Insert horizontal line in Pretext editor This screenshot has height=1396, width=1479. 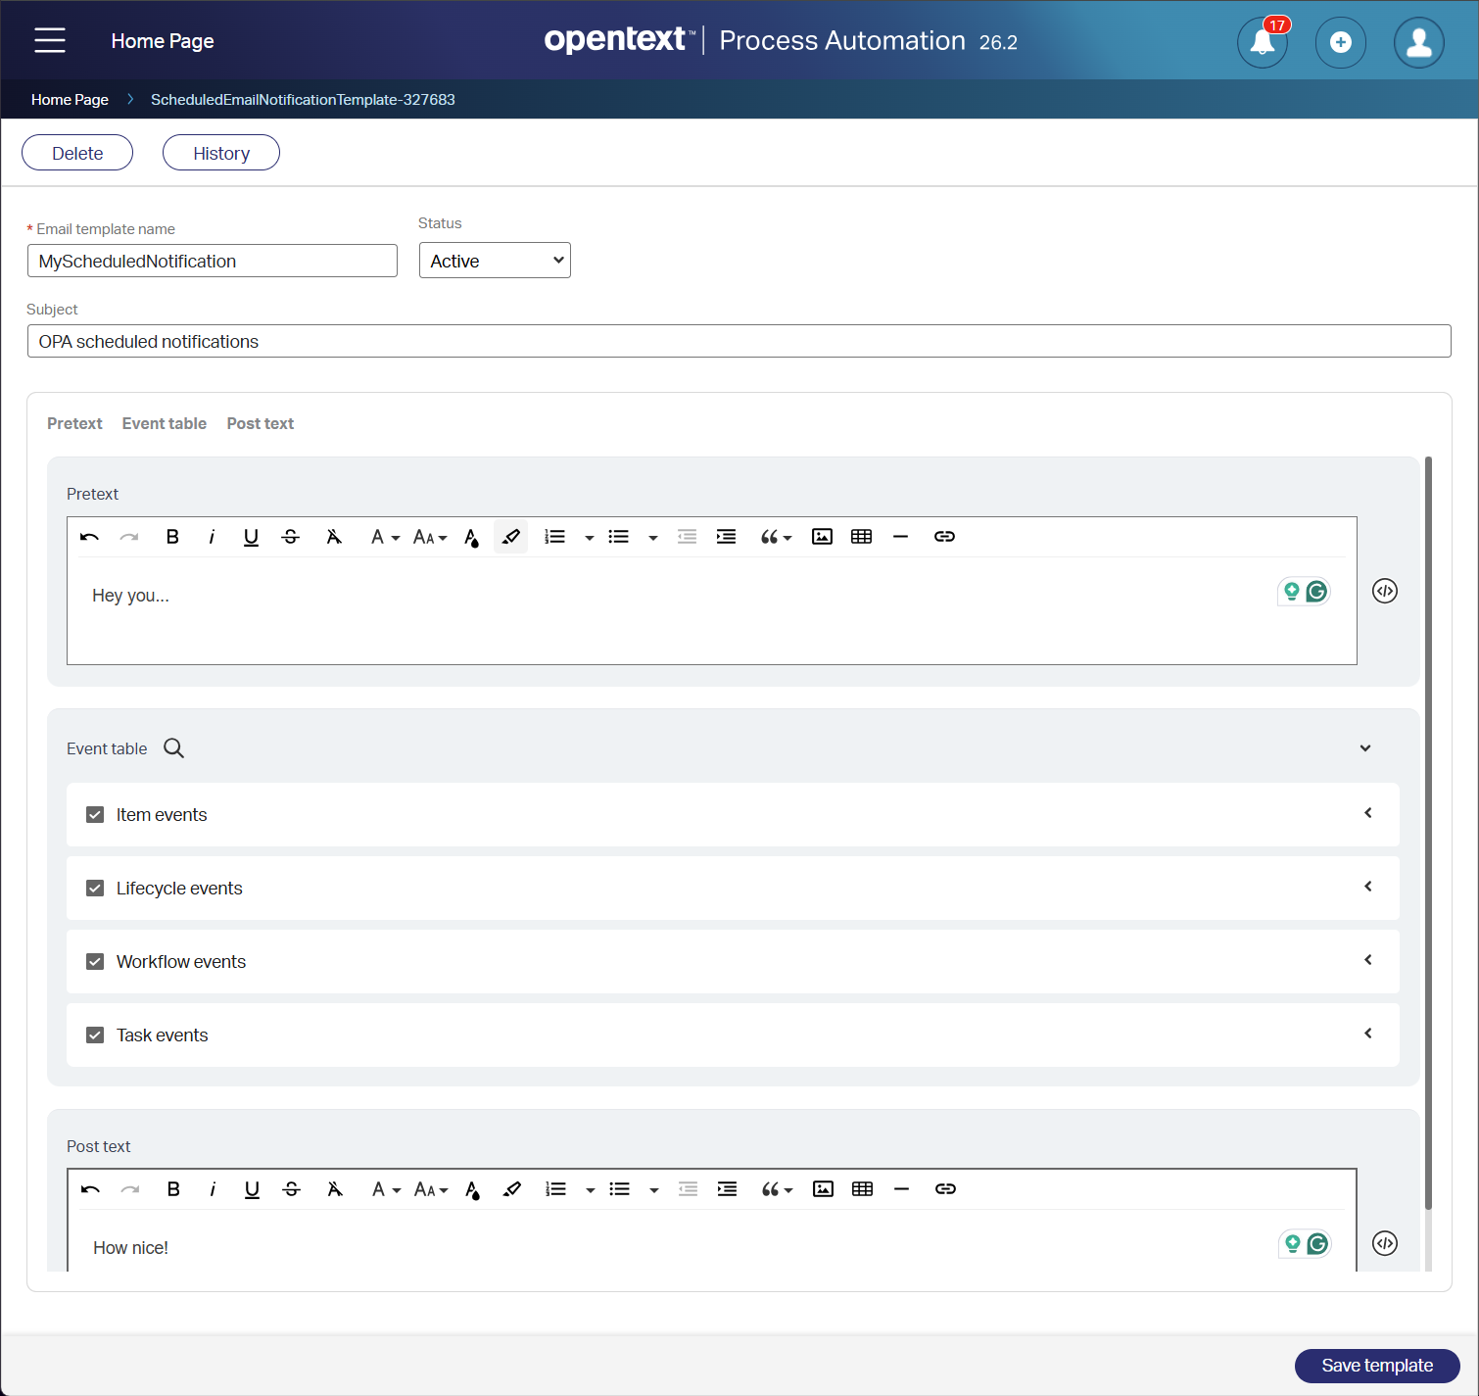coord(901,537)
